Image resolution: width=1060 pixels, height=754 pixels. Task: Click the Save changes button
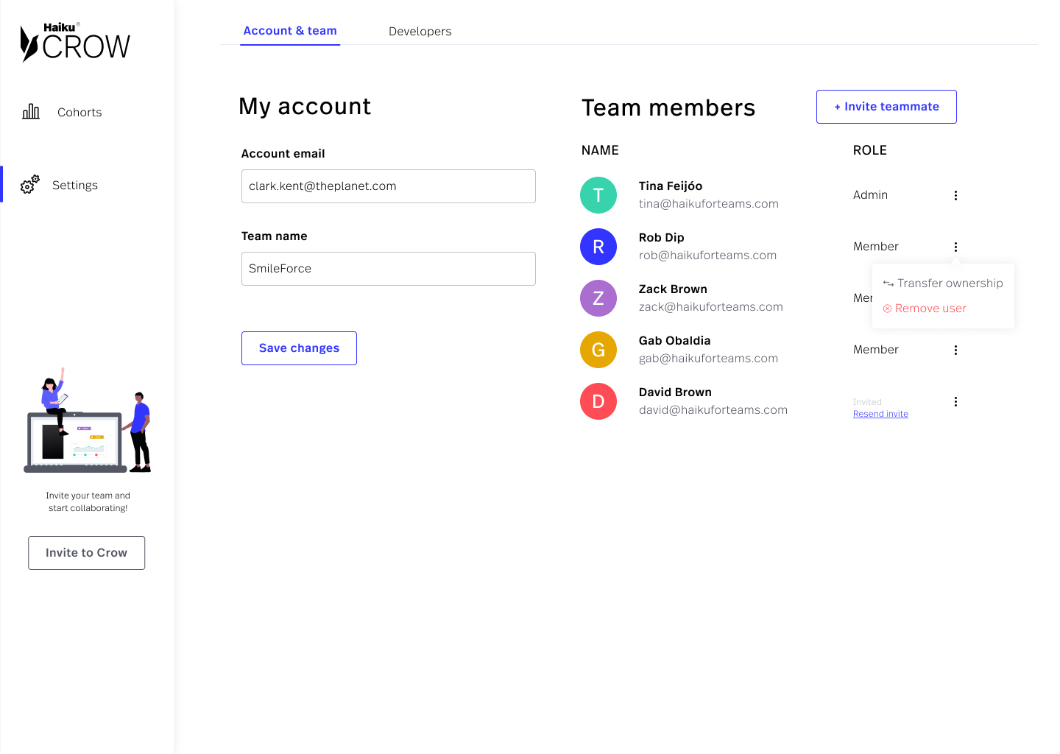299,348
